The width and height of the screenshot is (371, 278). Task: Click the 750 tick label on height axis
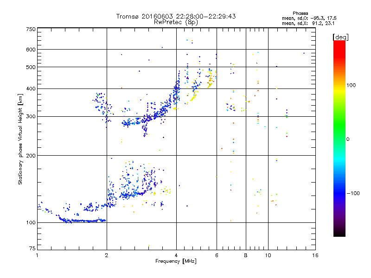31,29
